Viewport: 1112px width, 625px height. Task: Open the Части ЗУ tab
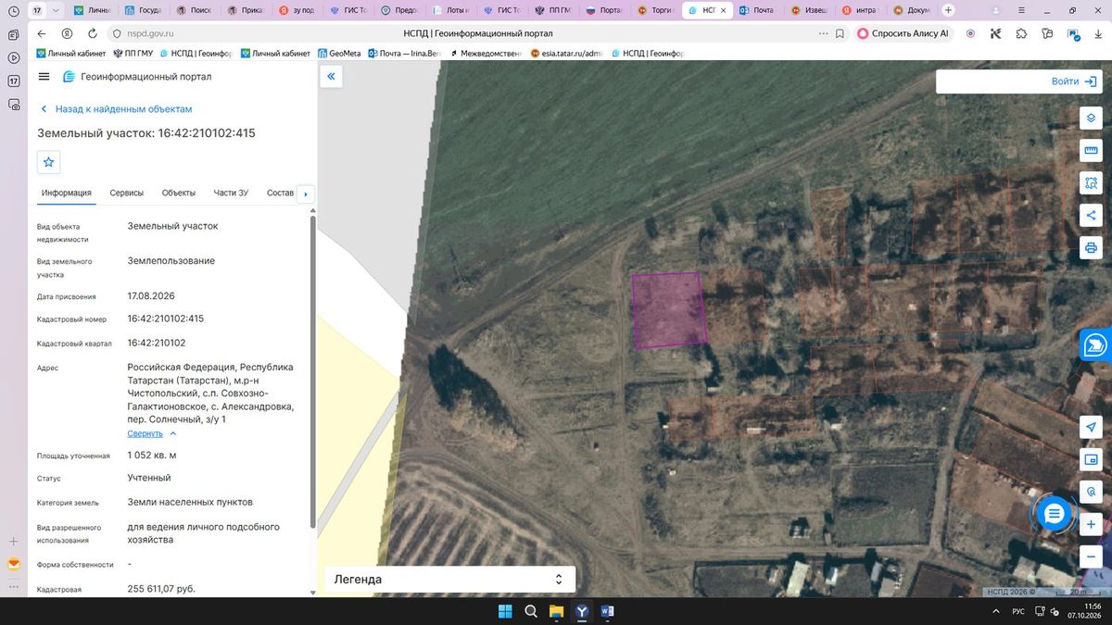231,193
